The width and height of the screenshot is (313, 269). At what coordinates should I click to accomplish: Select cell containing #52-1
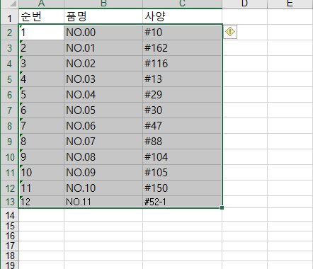click(182, 202)
